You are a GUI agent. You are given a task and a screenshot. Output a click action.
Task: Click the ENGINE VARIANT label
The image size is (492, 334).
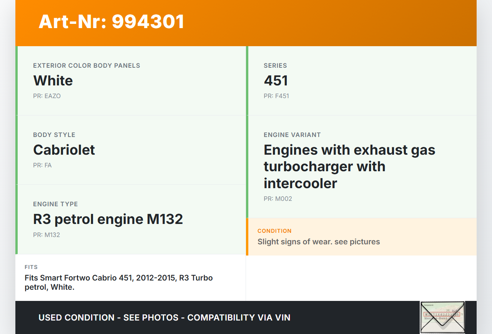pos(292,135)
